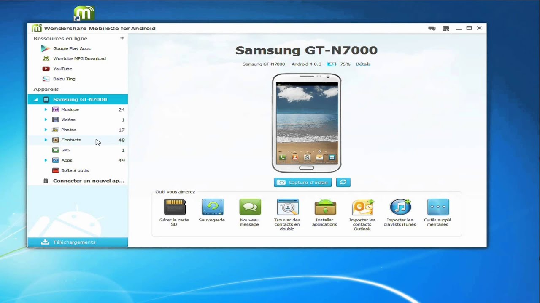
Task: Click the Wontube MP3 Download icon
Action: click(x=46, y=58)
